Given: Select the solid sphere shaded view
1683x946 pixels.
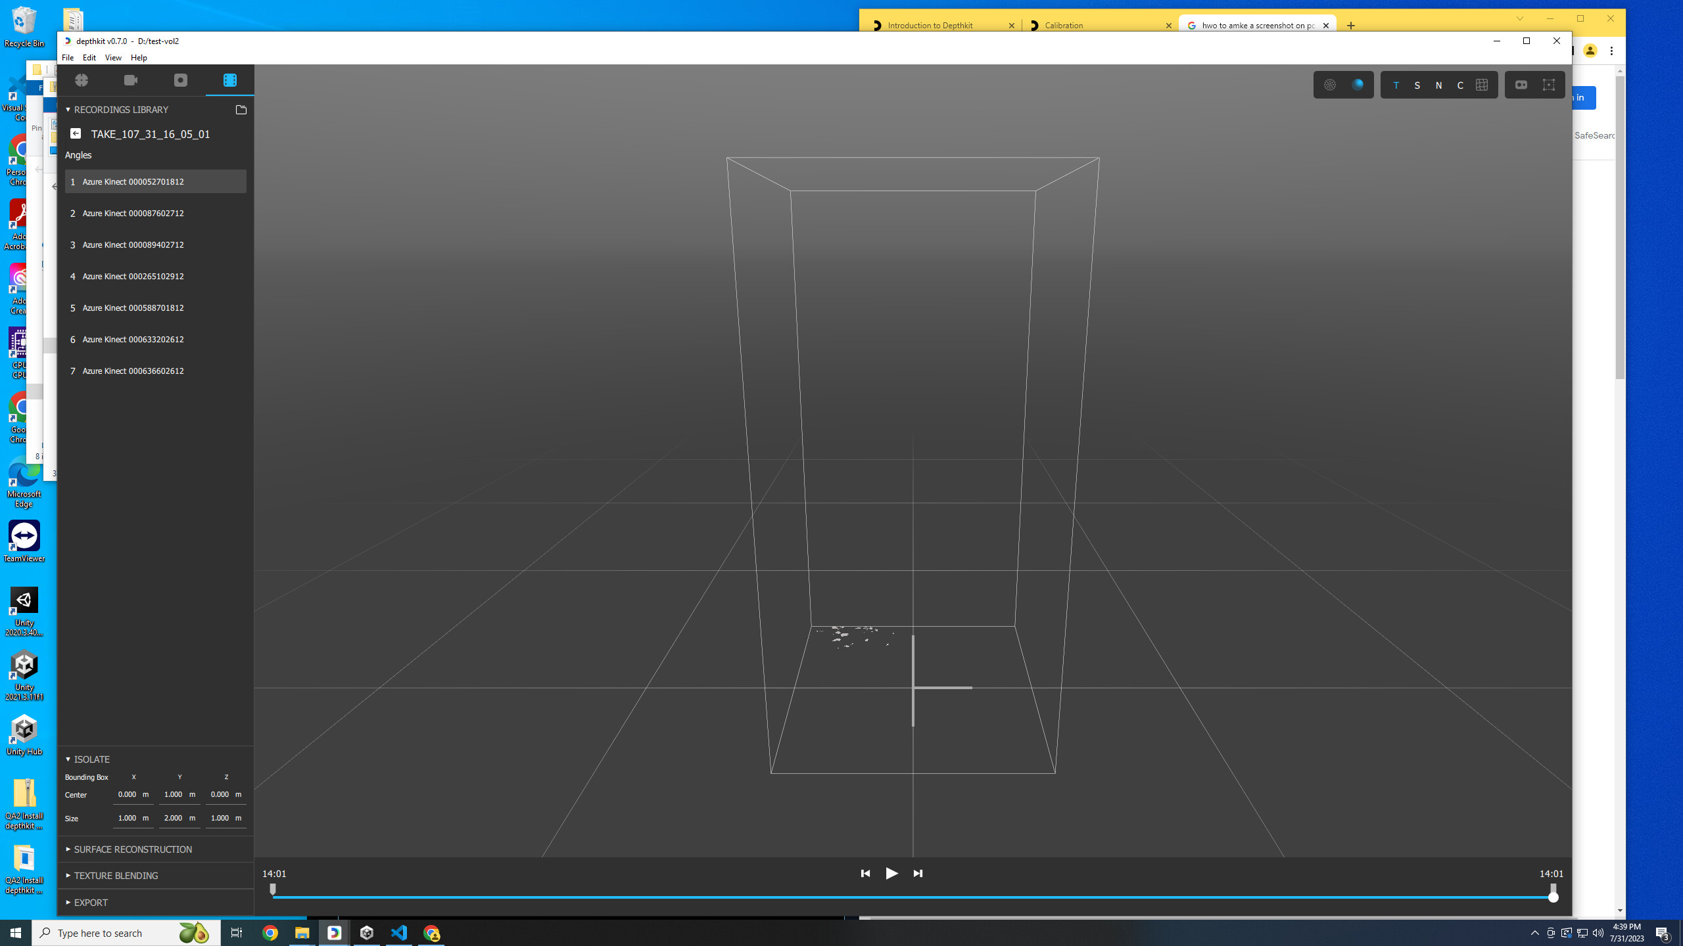Looking at the screenshot, I should coord(1357,85).
